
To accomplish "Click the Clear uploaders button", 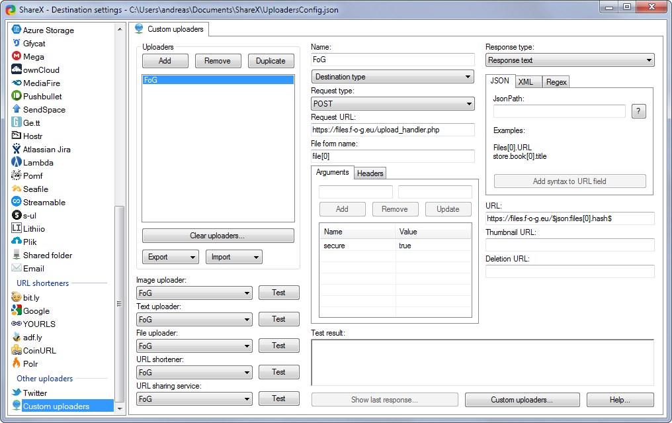I will [218, 236].
